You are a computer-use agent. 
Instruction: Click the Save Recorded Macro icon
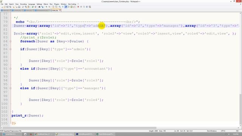(90, 7)
